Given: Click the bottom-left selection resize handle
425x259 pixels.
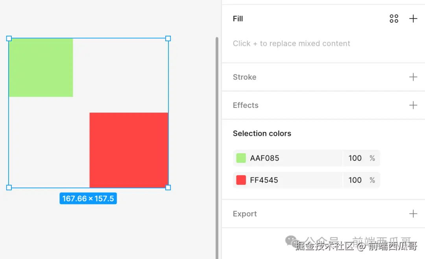Looking at the screenshot, I should click(9, 188).
